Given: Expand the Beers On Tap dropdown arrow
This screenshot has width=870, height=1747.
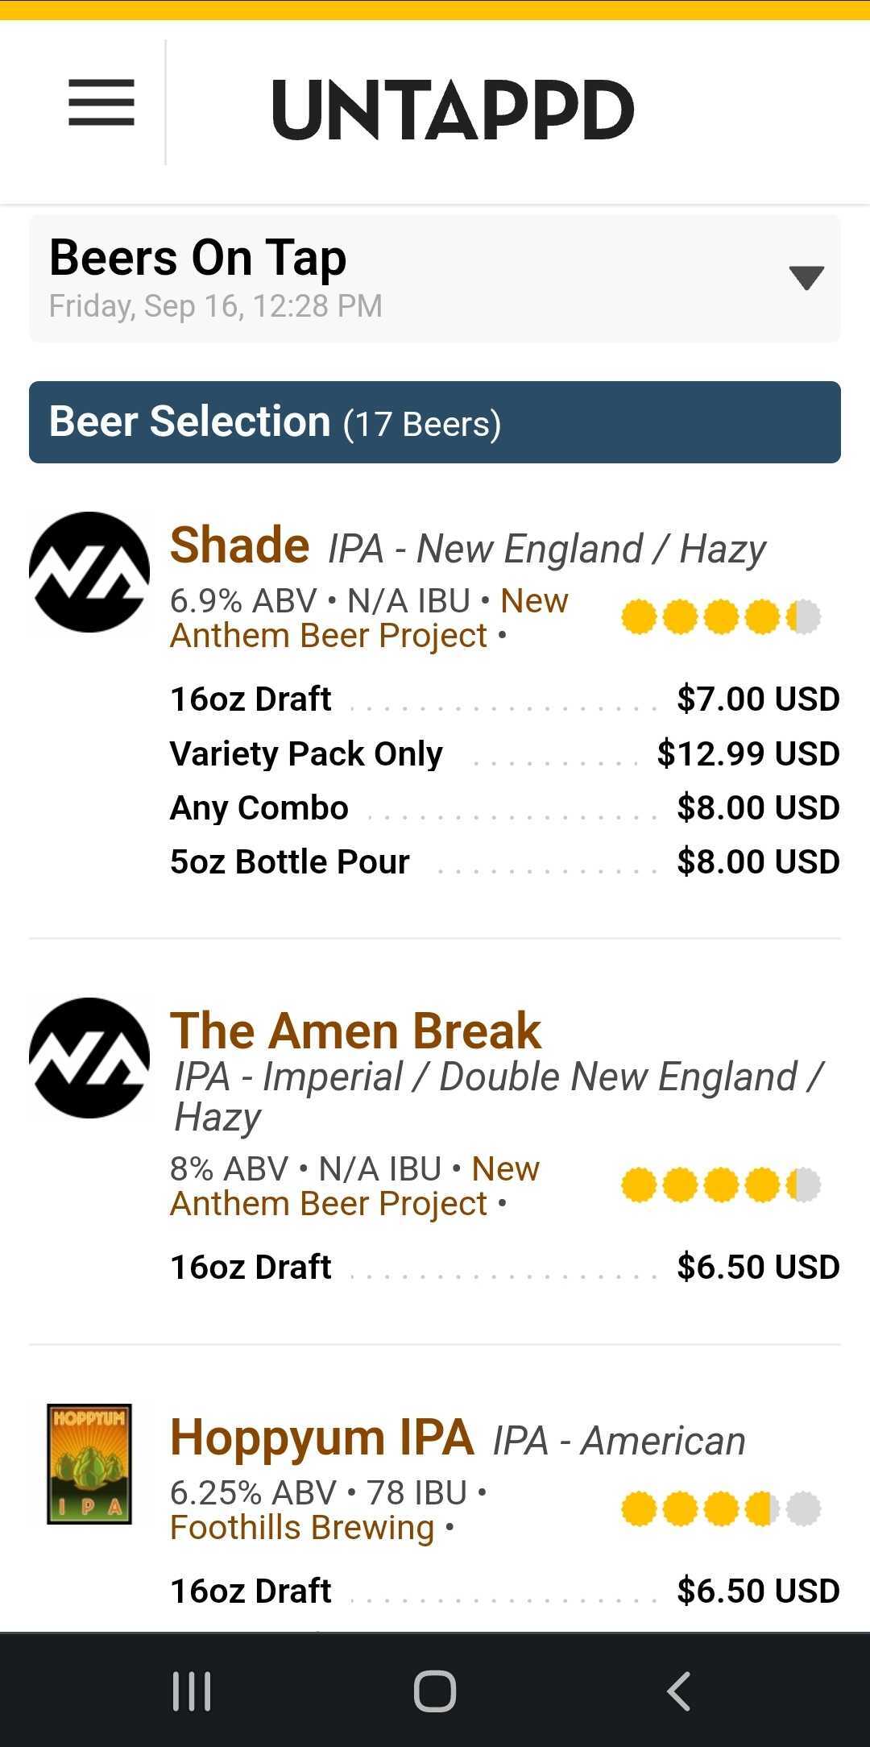Looking at the screenshot, I should coord(806,278).
